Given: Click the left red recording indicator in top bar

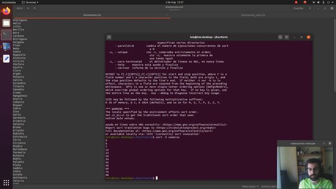Looking at the screenshot, I should tap(296, 2).
